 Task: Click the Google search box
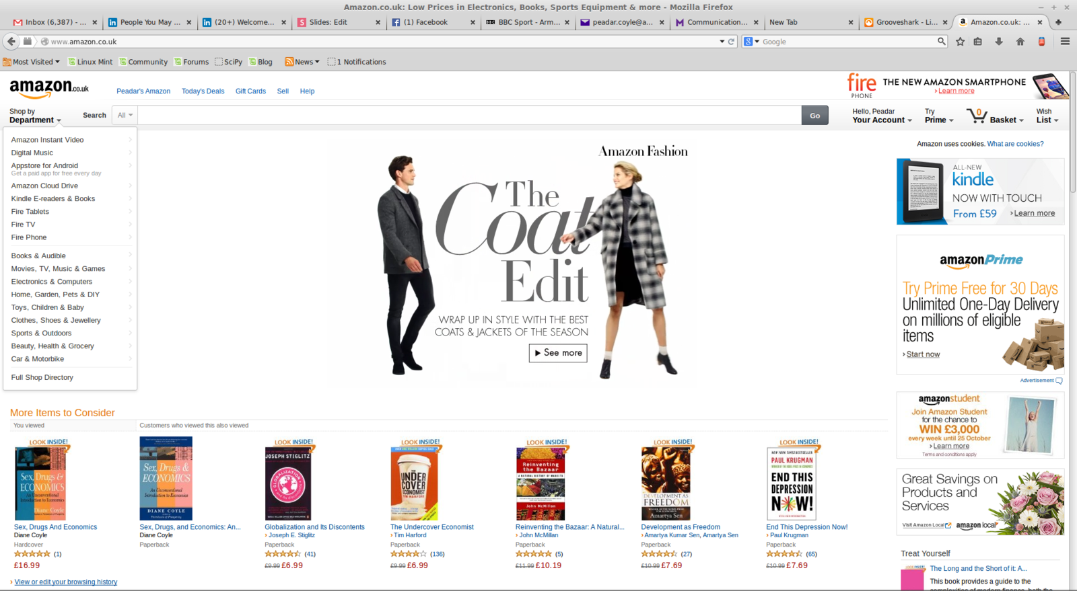848,42
